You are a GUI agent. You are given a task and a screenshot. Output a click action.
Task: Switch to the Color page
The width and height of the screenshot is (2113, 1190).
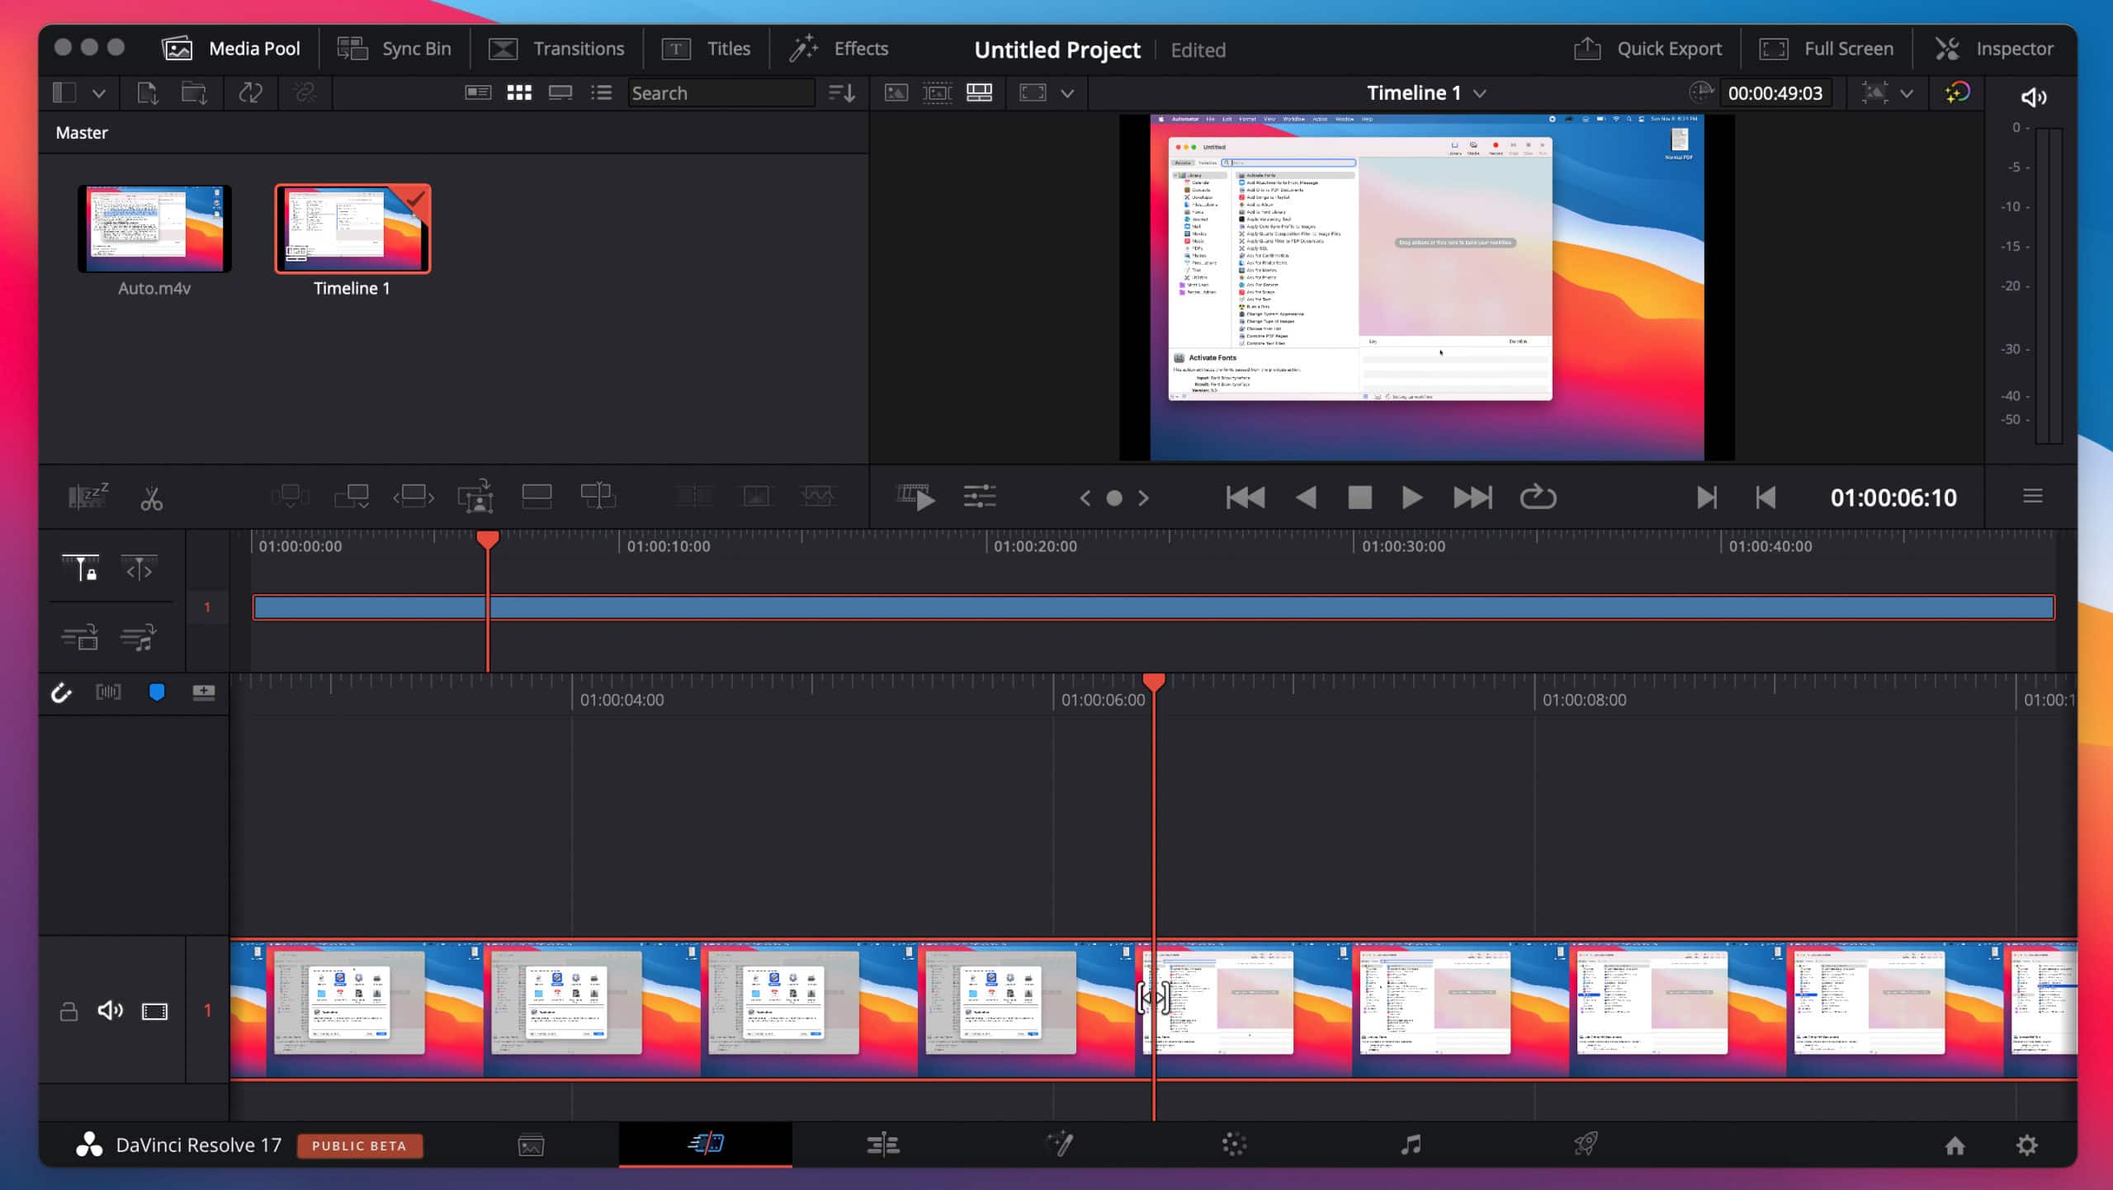pos(1233,1145)
